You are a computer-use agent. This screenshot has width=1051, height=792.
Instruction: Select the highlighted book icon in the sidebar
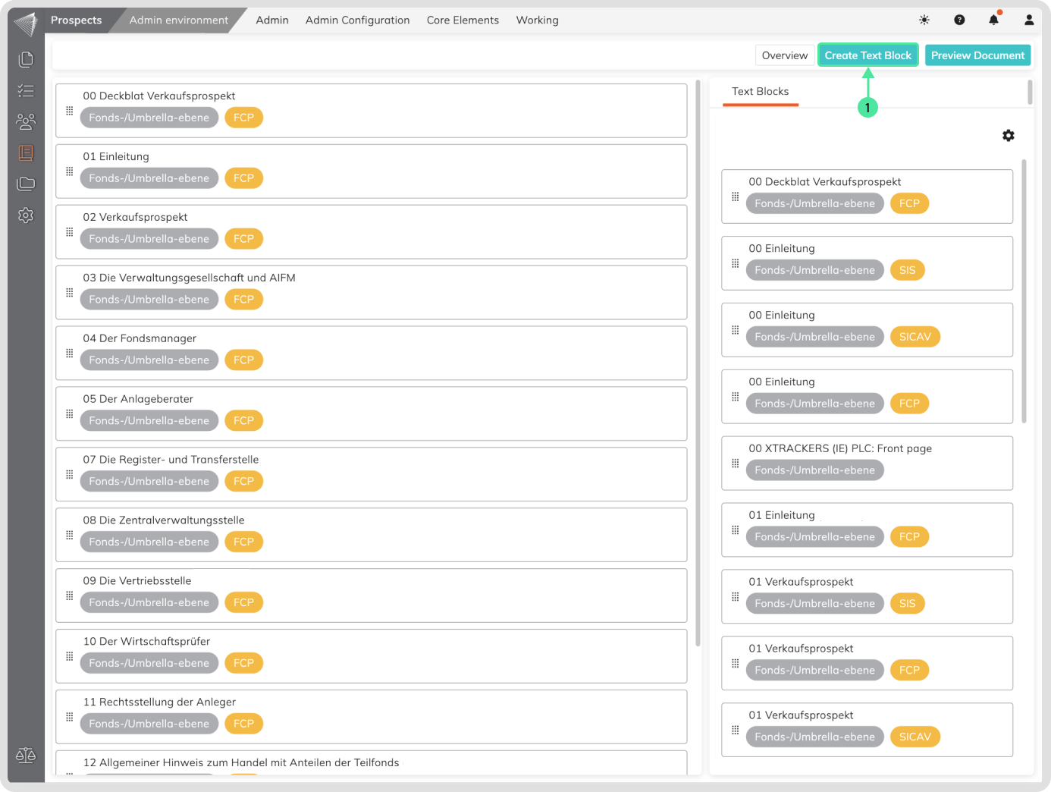[26, 153]
